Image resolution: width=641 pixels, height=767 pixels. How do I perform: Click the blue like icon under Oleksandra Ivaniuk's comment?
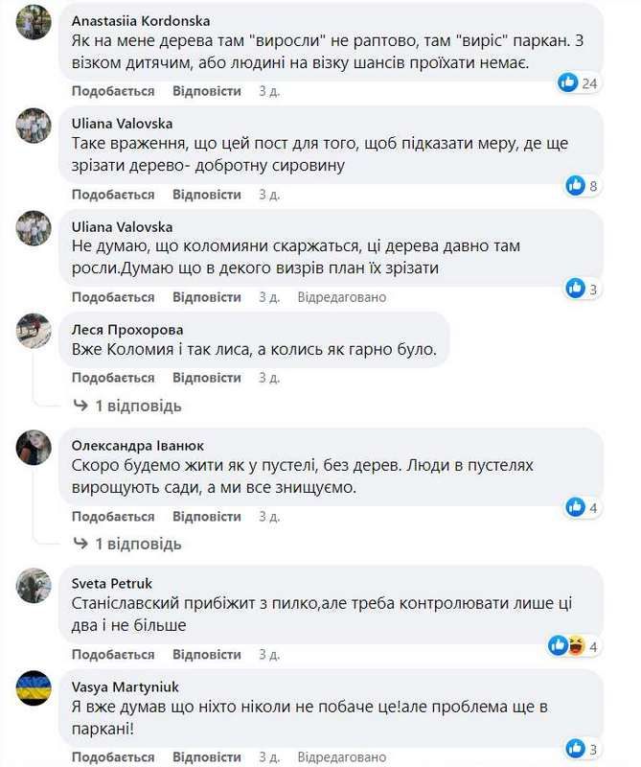click(577, 505)
